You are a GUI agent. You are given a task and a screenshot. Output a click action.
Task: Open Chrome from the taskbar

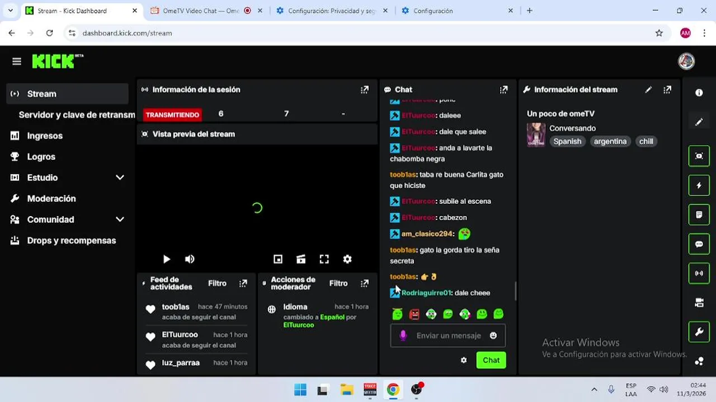tap(393, 390)
